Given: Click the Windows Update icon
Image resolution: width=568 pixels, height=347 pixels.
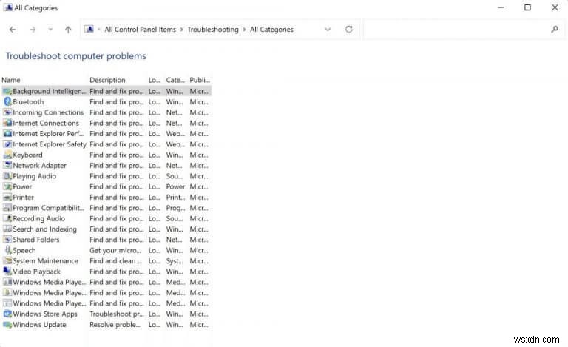Looking at the screenshot, I should [7, 325].
